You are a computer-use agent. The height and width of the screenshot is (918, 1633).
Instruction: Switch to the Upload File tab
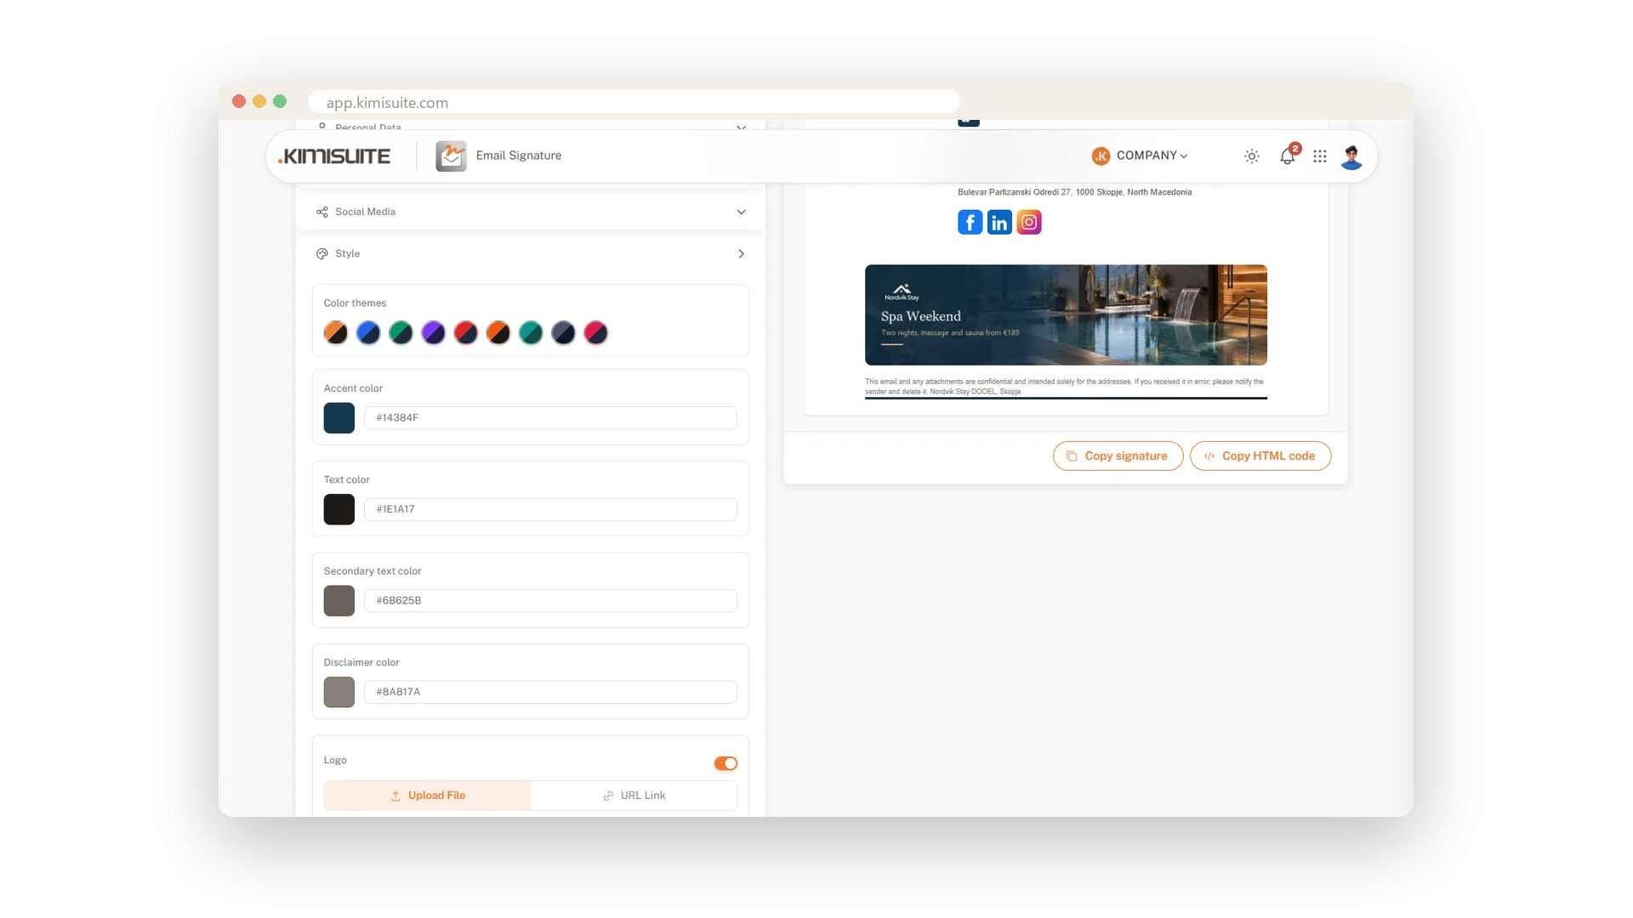pos(428,796)
